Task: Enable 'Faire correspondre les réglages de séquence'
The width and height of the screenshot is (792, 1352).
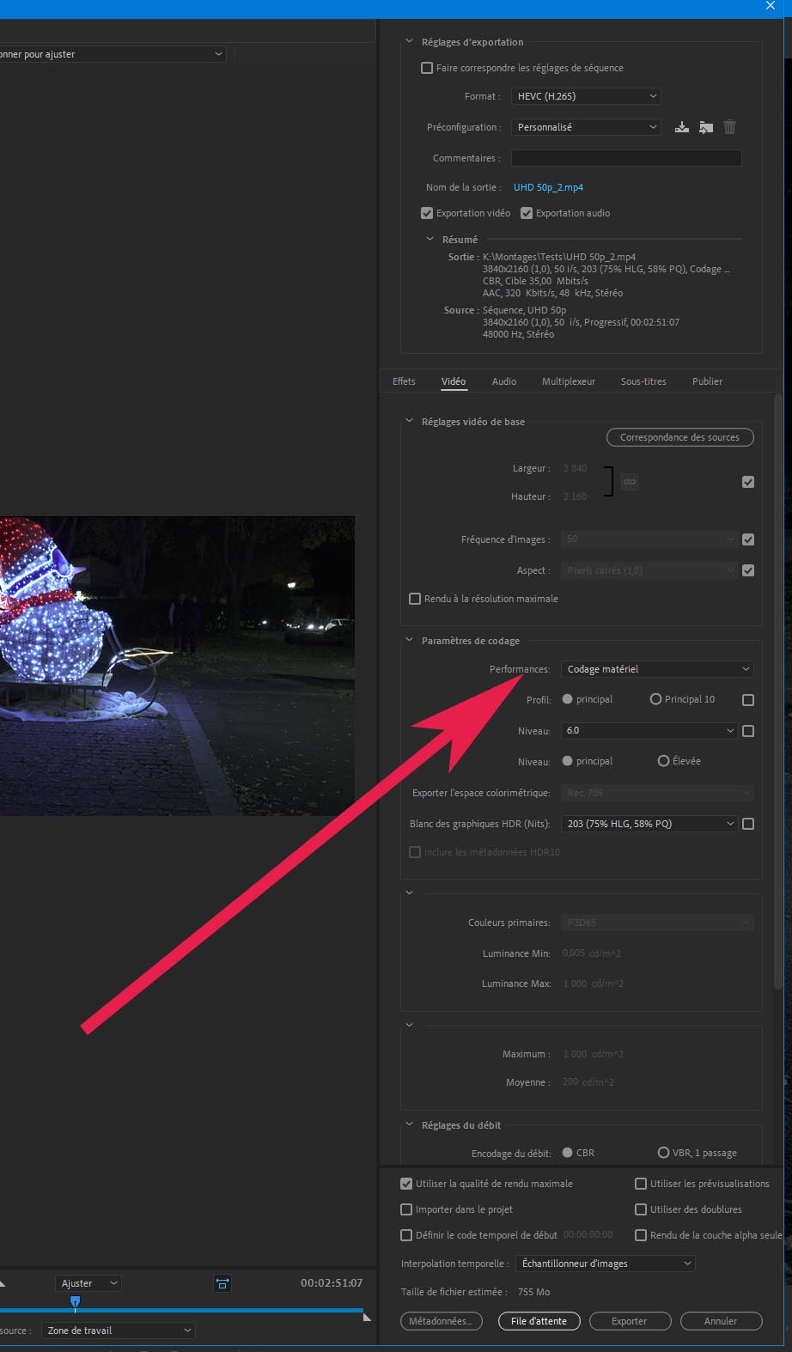Action: 427,68
